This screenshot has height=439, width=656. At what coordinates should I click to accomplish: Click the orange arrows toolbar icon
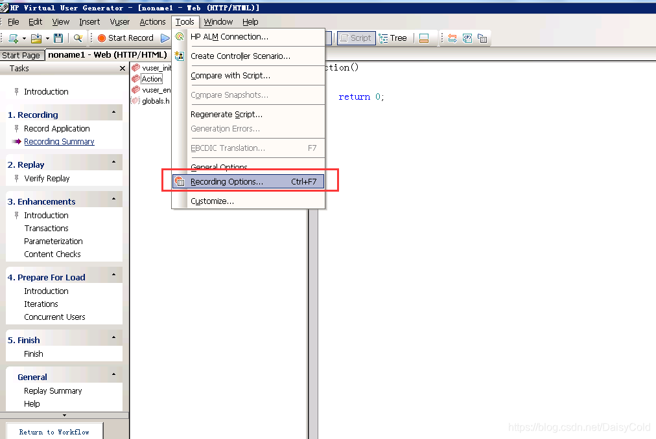point(452,38)
